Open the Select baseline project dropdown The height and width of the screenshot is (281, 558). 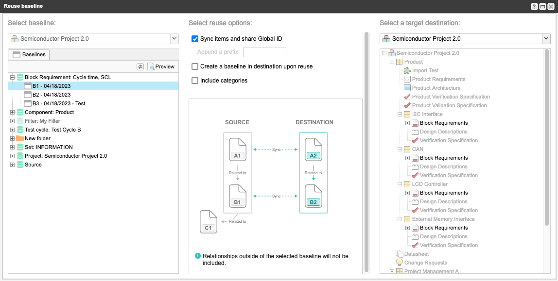click(x=174, y=39)
